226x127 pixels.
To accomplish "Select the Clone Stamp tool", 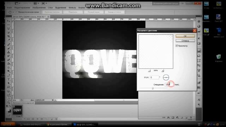I will pyautogui.click(x=8, y=52).
